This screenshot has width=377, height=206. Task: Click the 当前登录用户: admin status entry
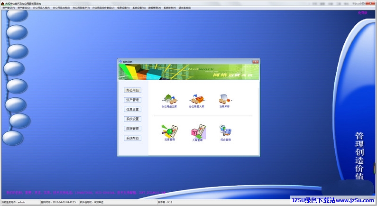[13, 202]
